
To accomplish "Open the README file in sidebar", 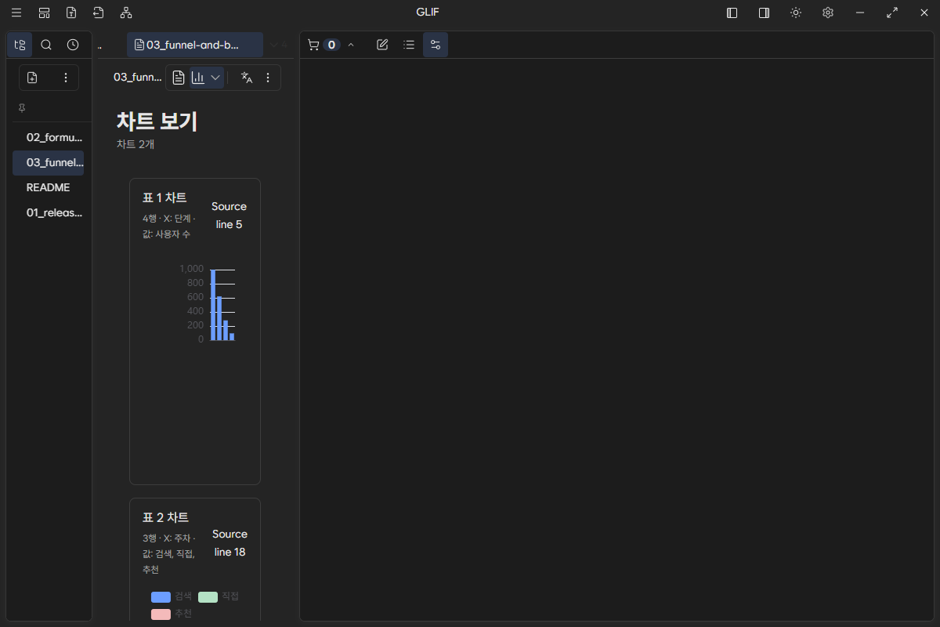I will point(49,187).
